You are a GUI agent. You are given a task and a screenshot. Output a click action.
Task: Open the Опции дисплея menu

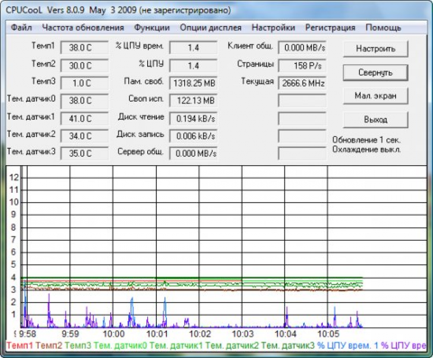[210, 27]
